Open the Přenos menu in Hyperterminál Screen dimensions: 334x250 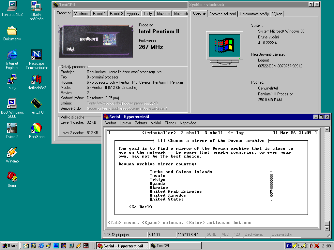(170, 123)
